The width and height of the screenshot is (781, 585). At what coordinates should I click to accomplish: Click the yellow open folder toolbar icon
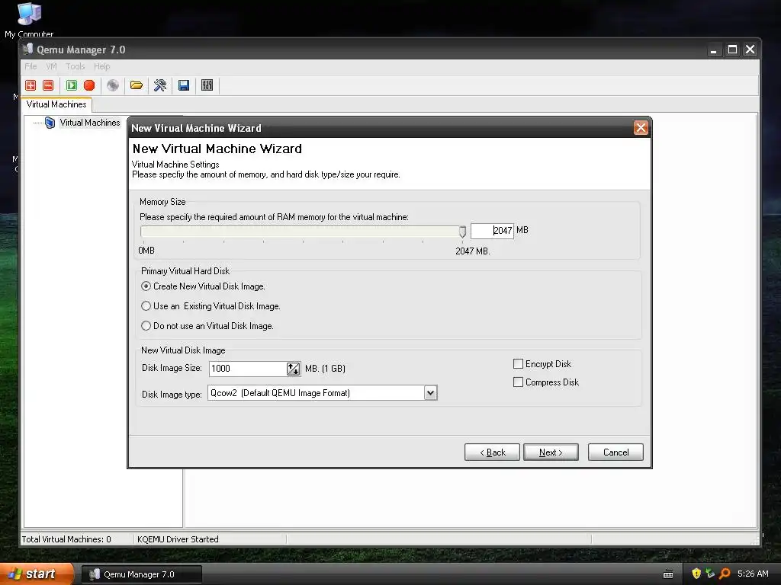point(137,85)
